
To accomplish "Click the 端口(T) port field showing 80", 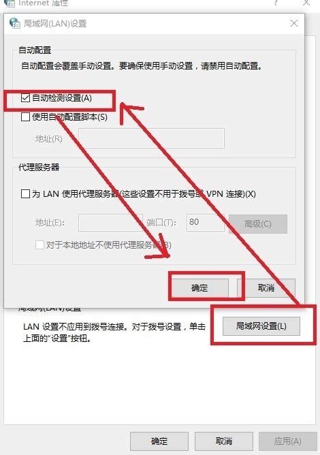I will (x=206, y=223).
